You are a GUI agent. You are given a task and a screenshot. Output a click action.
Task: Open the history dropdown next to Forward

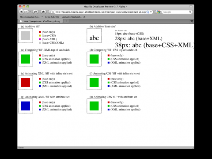[x=30, y=12]
